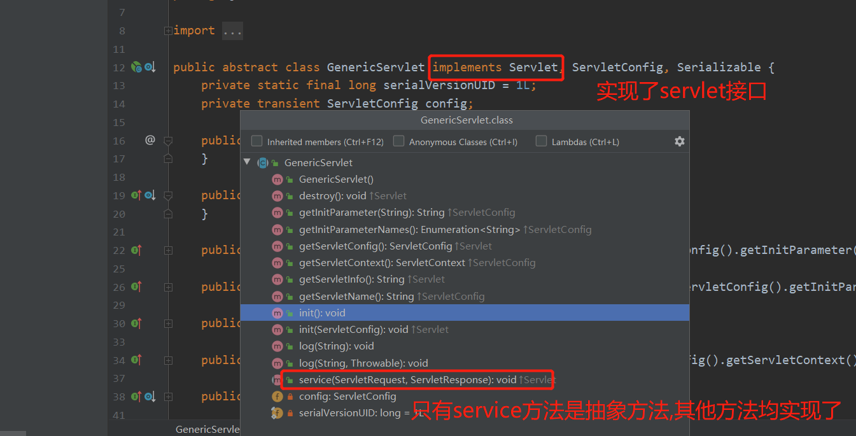856x436 pixels.
Task: Select the config: ServletConfig field row
Action: tap(465, 396)
